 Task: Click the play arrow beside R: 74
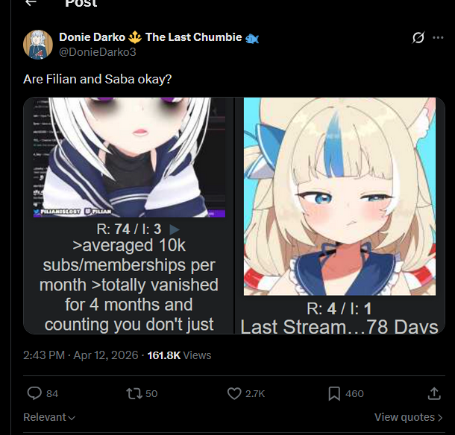tap(174, 229)
